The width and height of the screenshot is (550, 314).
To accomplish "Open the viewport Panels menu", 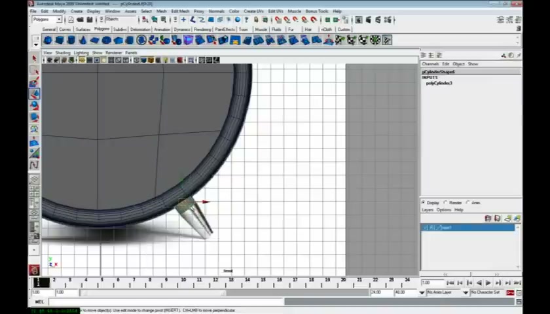I will coord(131,53).
